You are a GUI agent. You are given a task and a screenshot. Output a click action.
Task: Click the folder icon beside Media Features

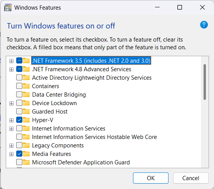pos(26,154)
